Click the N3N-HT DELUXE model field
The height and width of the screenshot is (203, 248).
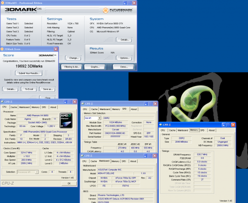115,173
